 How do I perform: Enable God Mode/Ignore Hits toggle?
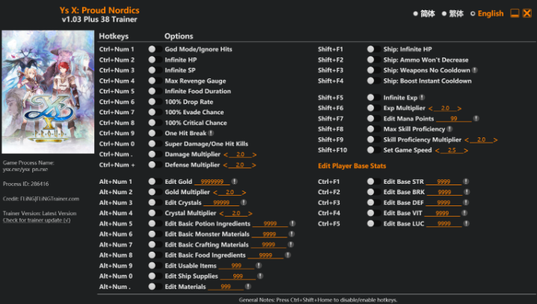pyautogui.click(x=155, y=49)
